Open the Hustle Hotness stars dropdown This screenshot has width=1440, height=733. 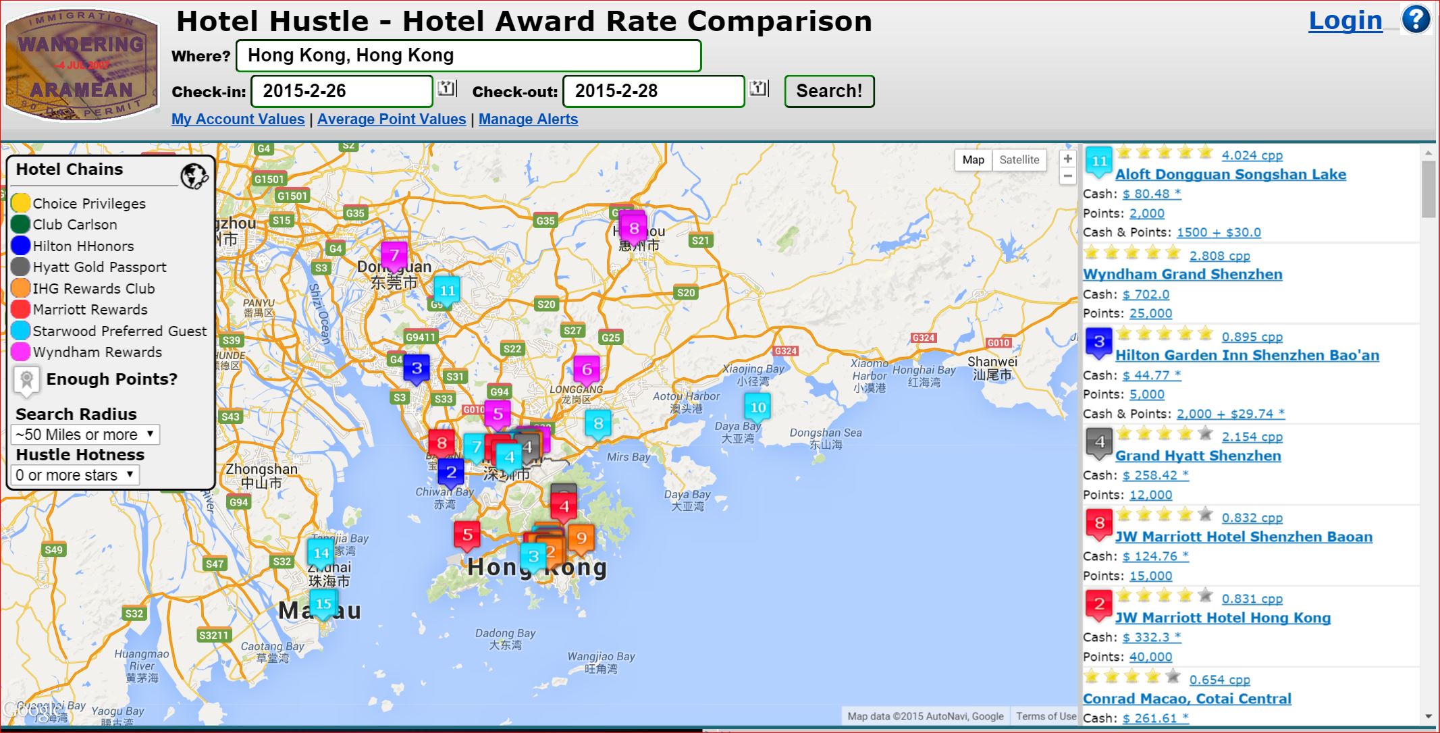pos(76,475)
